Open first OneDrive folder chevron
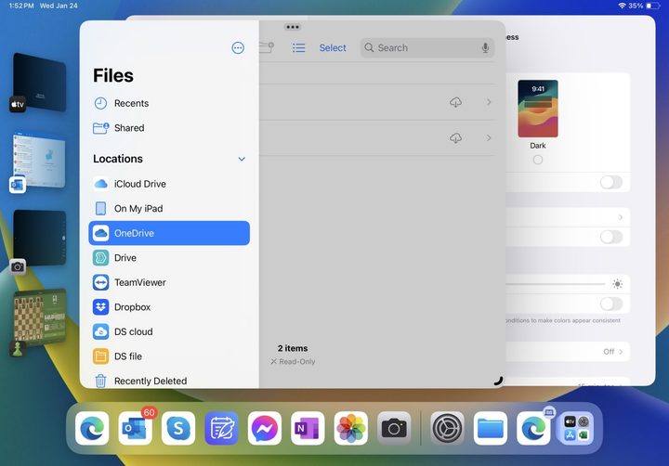Viewport: 669px width, 466px height. pos(489,102)
